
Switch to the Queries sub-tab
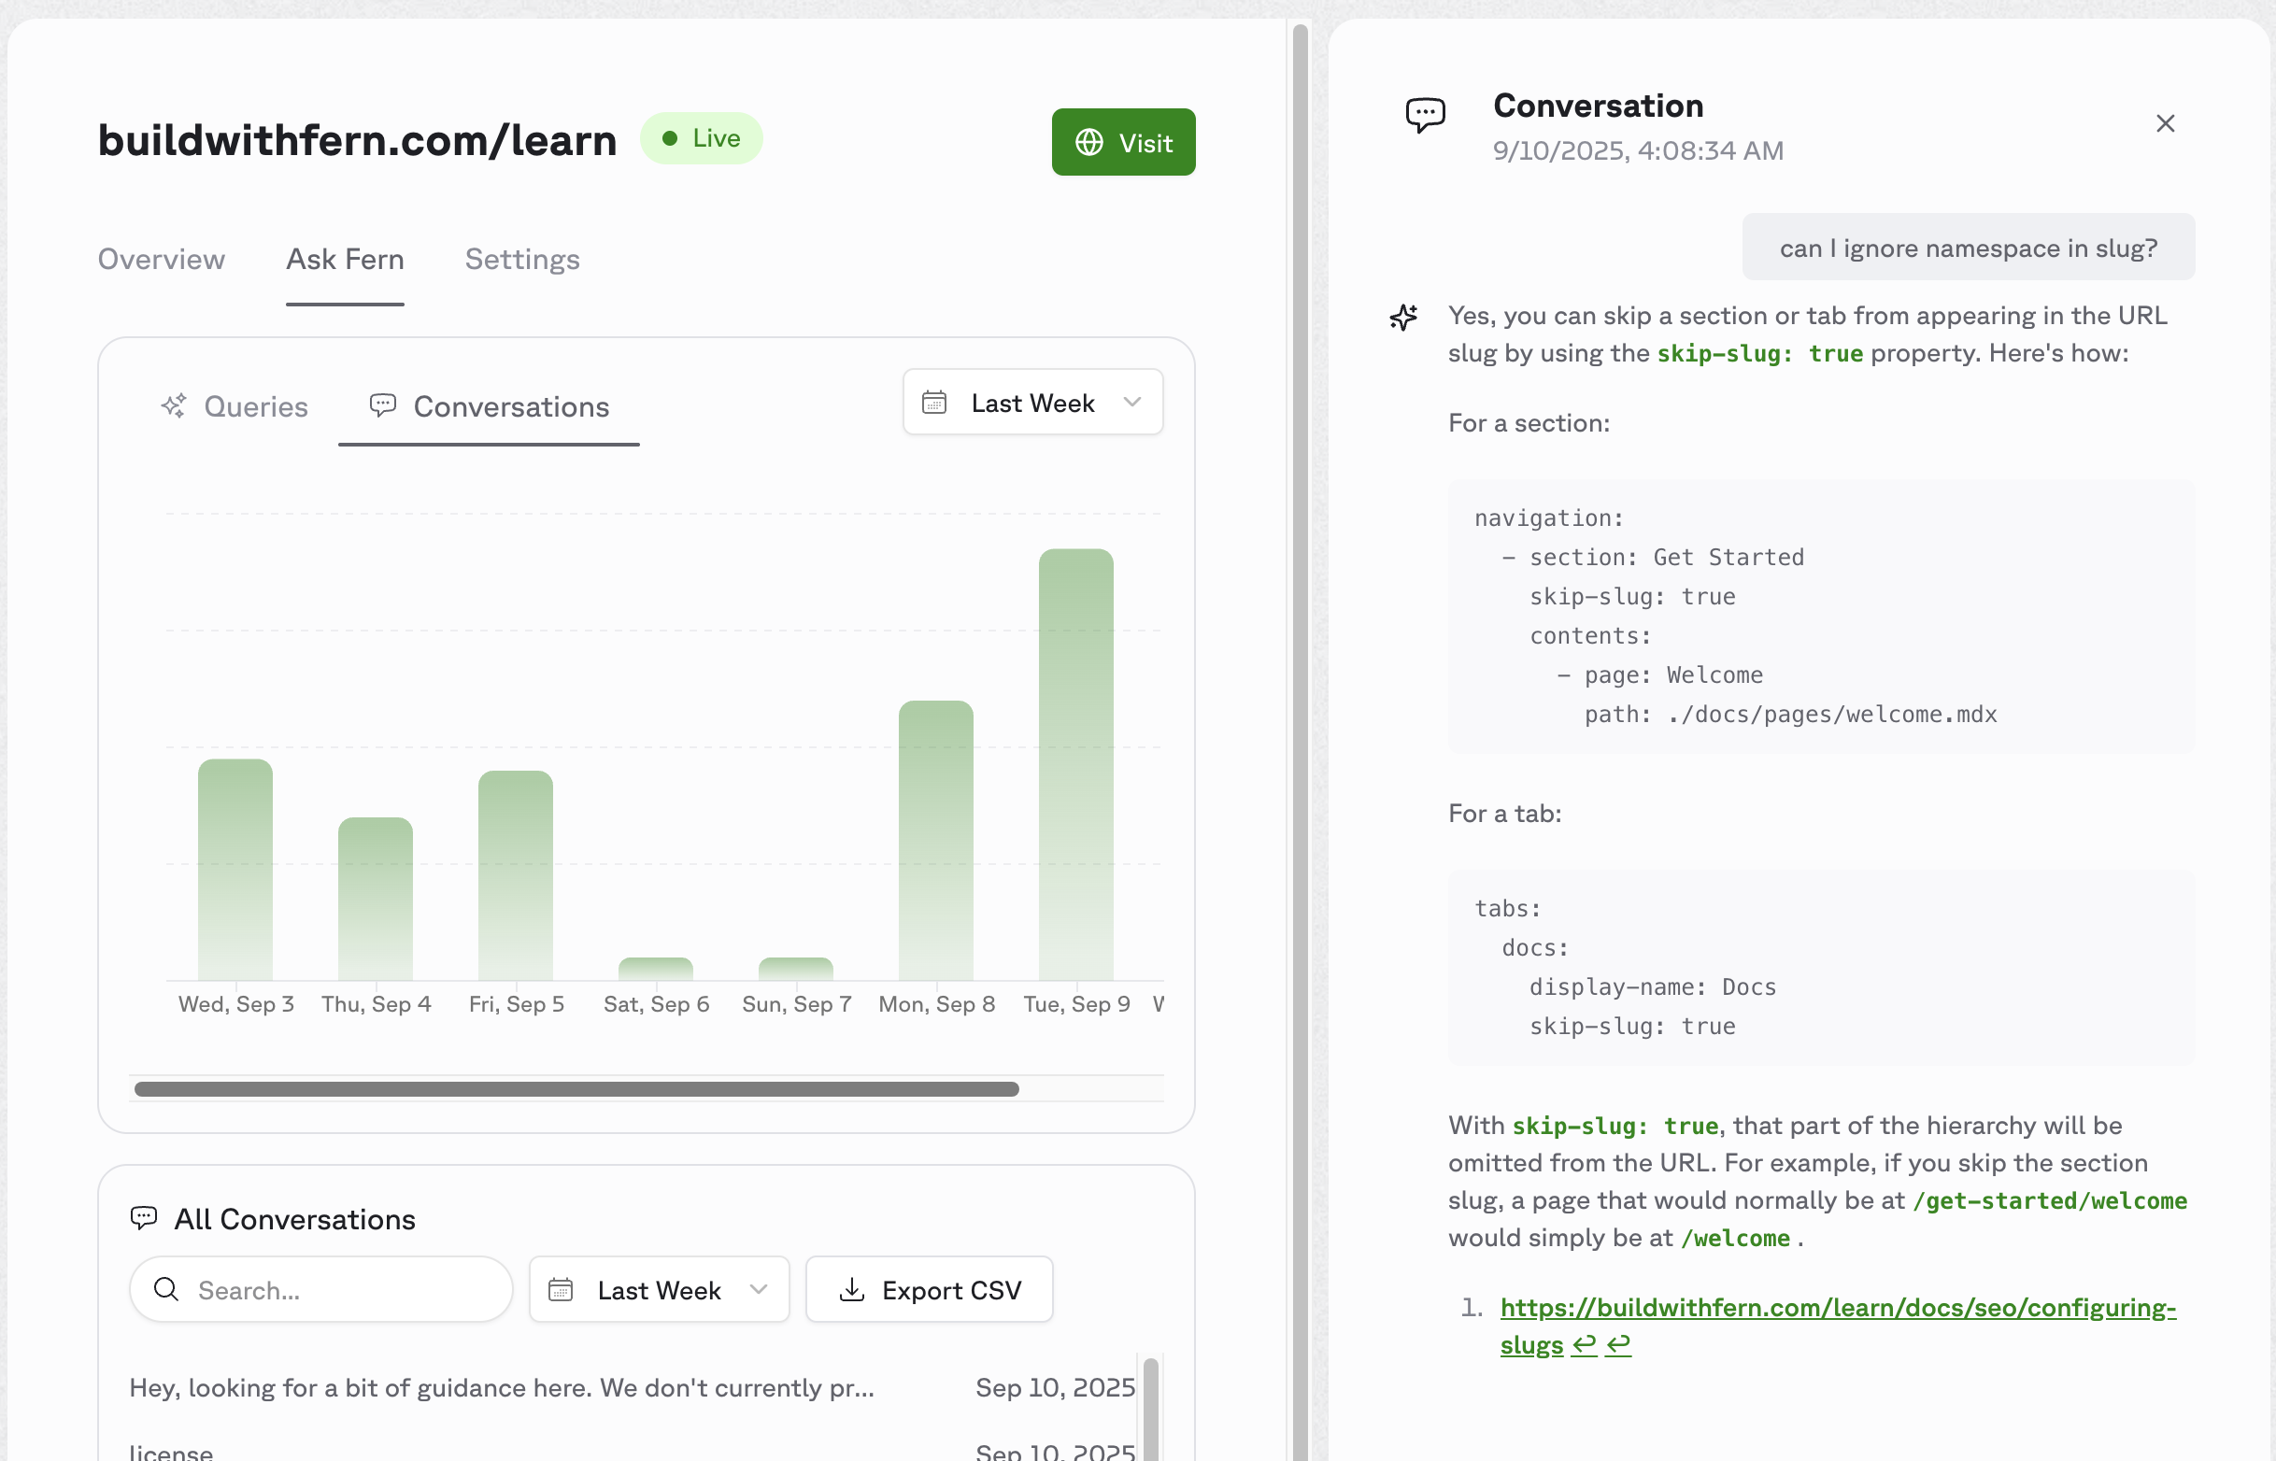pos(235,406)
